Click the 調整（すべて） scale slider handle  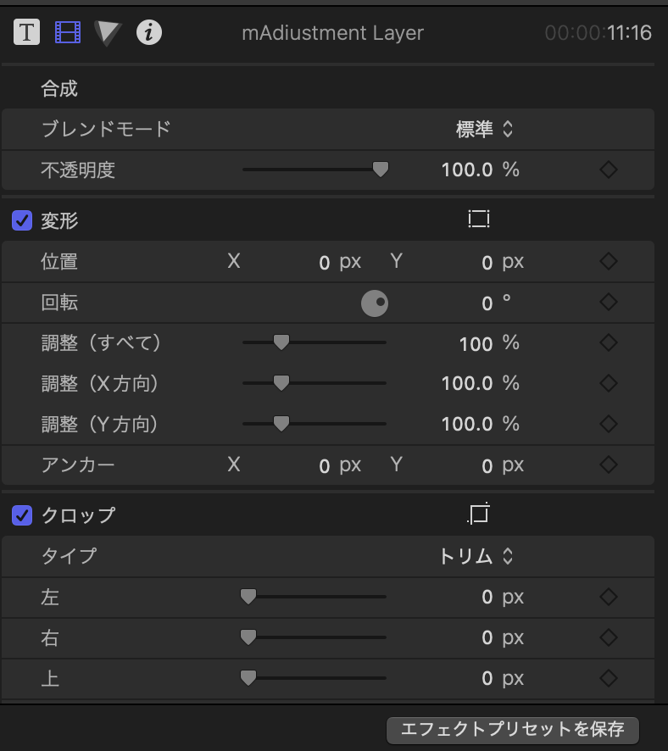point(281,342)
